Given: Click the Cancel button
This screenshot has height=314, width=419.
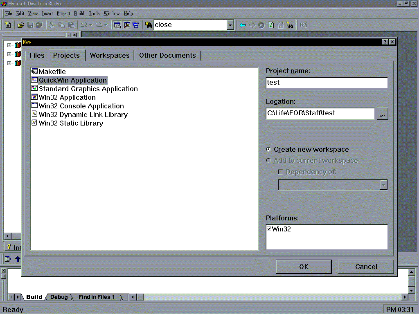Looking at the screenshot, I should [366, 267].
